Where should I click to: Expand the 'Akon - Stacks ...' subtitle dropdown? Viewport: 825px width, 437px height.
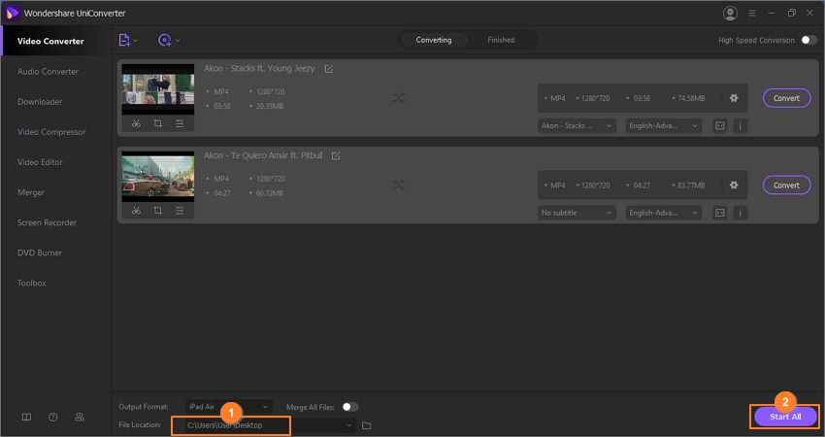click(577, 126)
